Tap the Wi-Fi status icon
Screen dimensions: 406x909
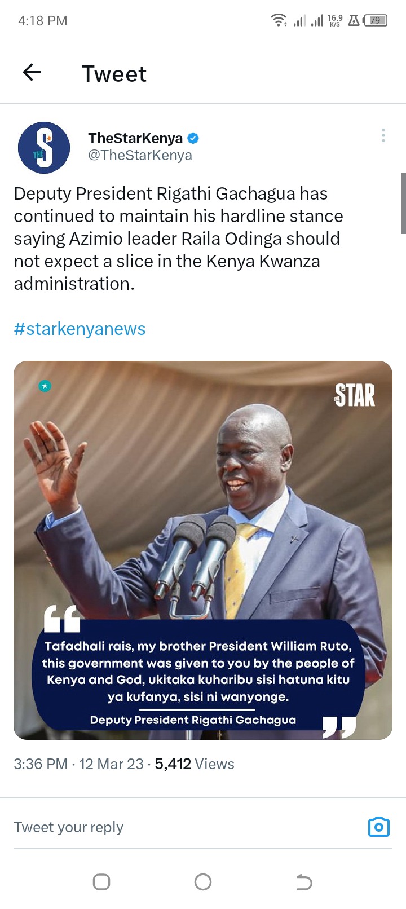point(279,21)
